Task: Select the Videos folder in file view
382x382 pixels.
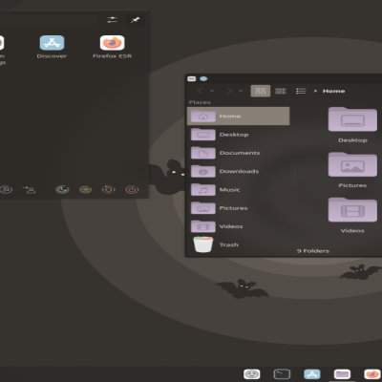Action: tap(352, 216)
